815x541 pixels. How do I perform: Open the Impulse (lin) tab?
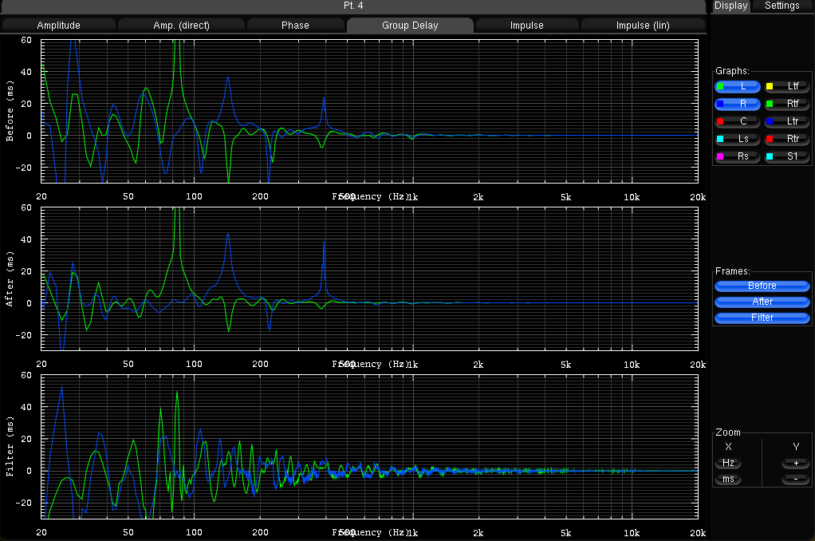click(643, 26)
